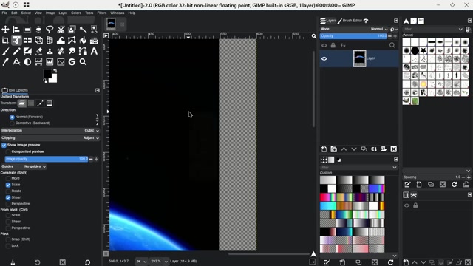Toggle visibility eye of the Layer
Image resolution: width=473 pixels, height=266 pixels.
click(x=324, y=58)
